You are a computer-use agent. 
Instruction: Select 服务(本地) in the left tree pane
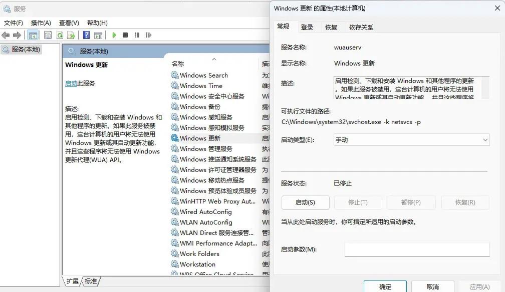(x=26, y=49)
